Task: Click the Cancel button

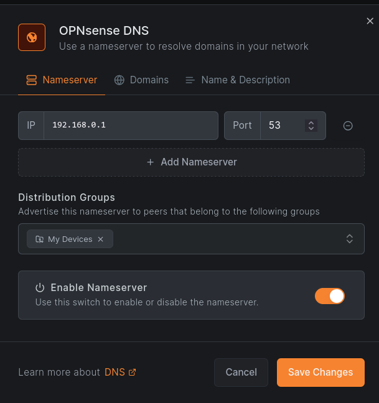Action: (x=241, y=373)
